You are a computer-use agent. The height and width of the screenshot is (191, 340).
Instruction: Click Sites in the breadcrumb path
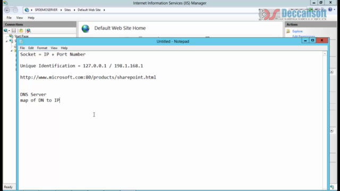[x=67, y=10]
